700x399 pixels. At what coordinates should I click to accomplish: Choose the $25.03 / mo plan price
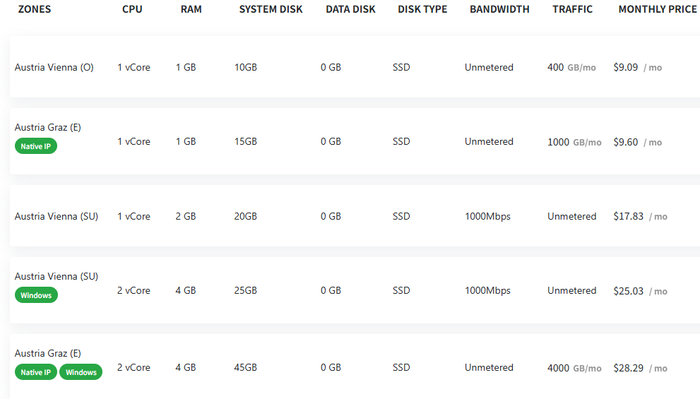click(640, 291)
